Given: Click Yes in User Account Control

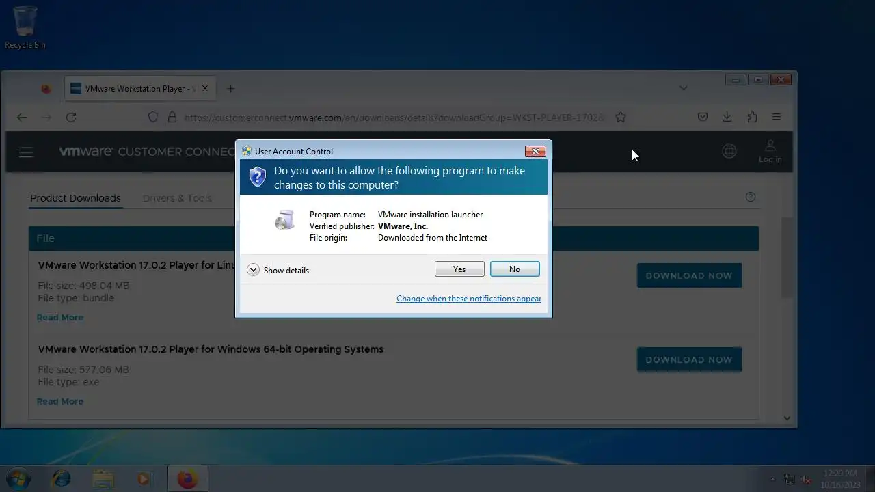Looking at the screenshot, I should pos(459,269).
